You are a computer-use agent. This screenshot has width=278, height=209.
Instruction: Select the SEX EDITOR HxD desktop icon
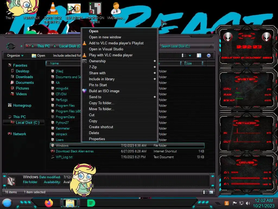74,11
